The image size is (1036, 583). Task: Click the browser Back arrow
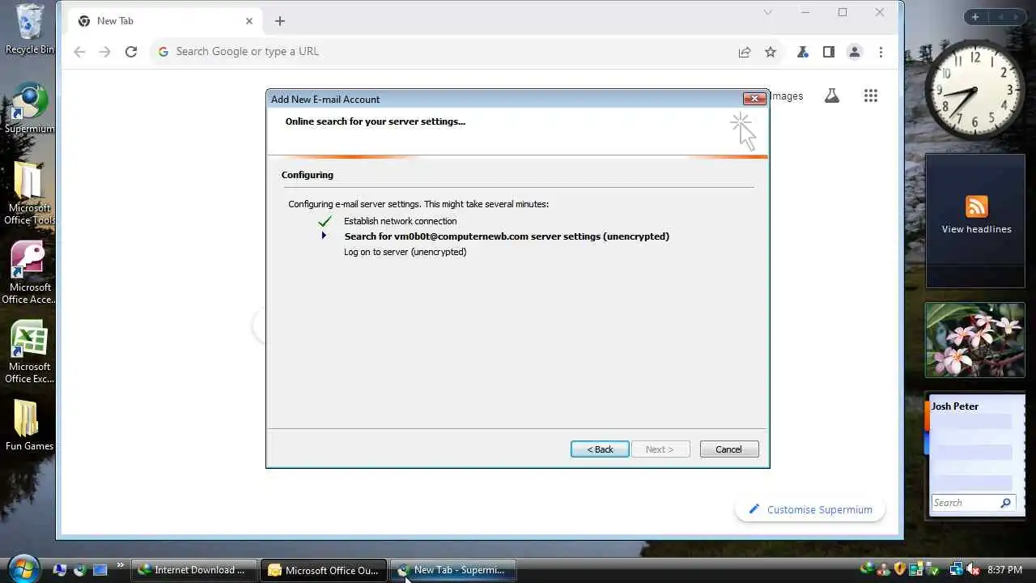pos(79,52)
